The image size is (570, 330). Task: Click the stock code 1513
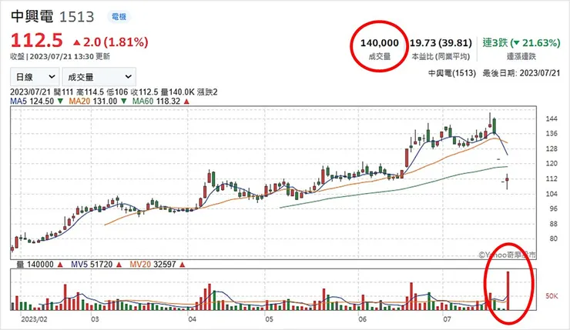tap(77, 17)
